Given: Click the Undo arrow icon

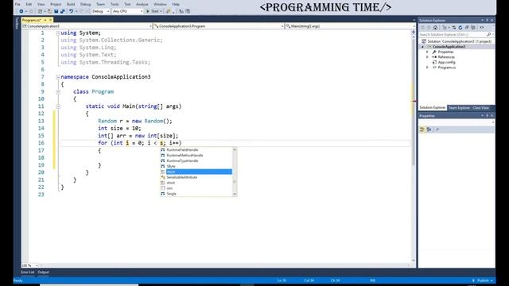Looking at the screenshot, I should pyautogui.click(x=71, y=11).
